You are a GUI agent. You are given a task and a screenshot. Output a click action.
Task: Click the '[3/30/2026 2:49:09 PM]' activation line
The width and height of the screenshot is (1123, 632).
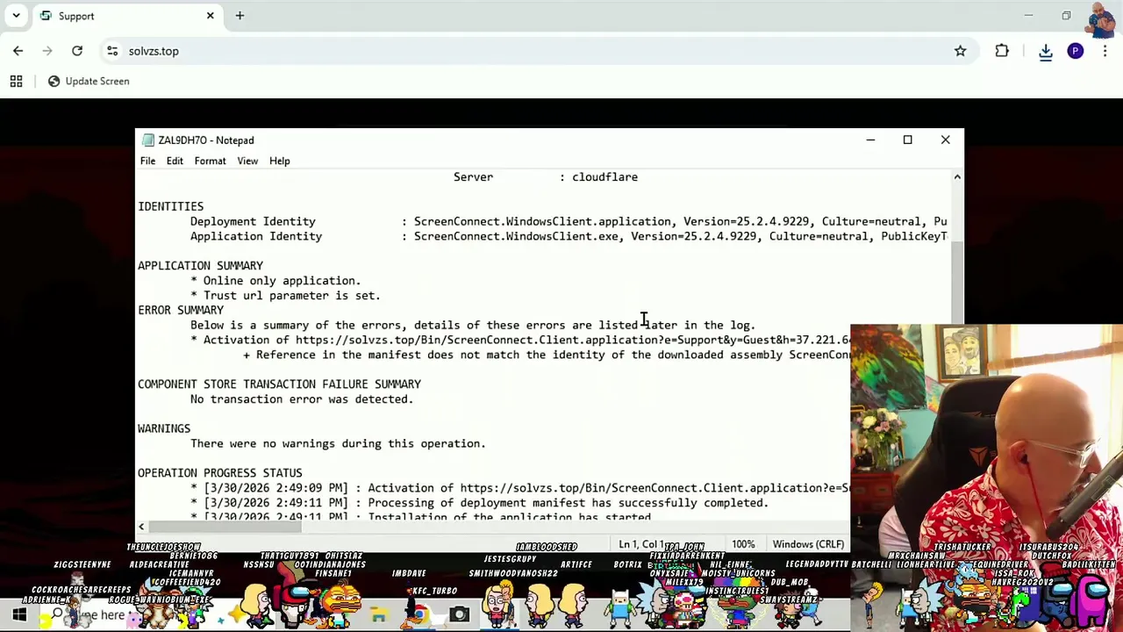520,488
